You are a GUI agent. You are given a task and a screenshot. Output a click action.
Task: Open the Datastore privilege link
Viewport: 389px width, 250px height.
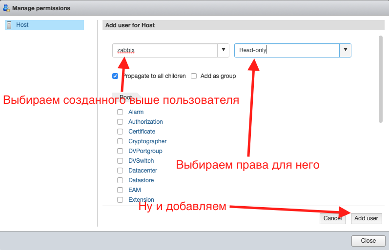point(141,180)
